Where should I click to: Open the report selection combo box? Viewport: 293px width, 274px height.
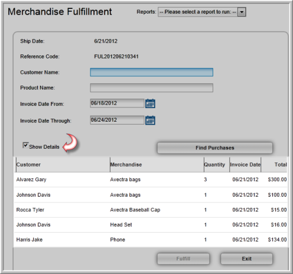[202, 12]
